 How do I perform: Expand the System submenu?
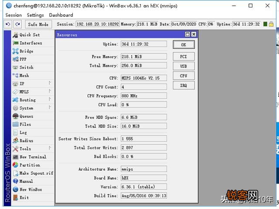[26, 108]
